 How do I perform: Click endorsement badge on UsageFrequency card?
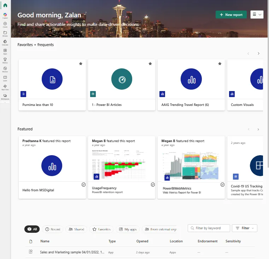(153, 185)
